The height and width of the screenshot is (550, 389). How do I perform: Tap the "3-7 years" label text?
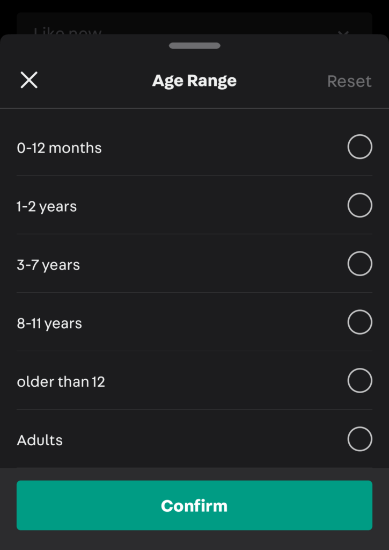[x=48, y=265]
